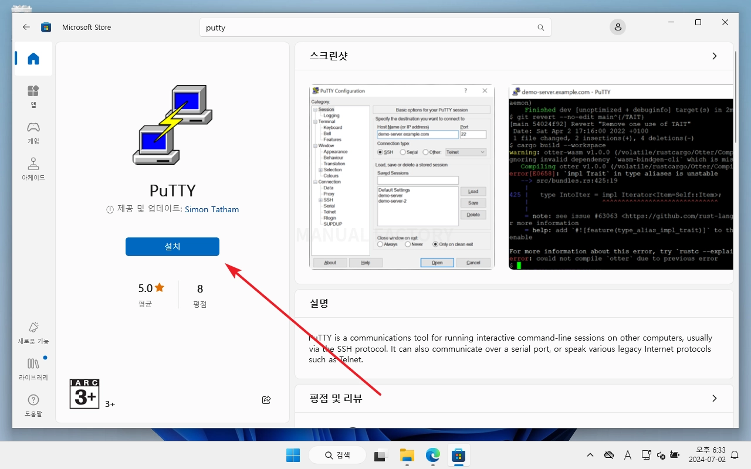Go to the Games (게임) section

(33, 132)
